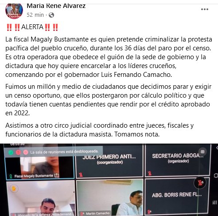Click the grid layout icon in Secretario tile
218x216 pixels.
pyautogui.click(x=202, y=152)
